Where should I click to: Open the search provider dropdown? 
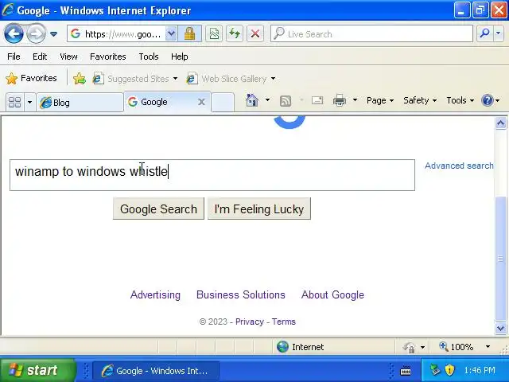(x=499, y=33)
